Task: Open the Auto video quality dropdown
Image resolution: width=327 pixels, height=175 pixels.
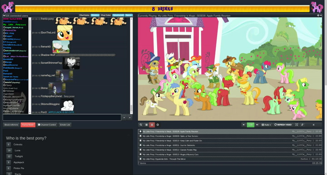Action: 266,125
